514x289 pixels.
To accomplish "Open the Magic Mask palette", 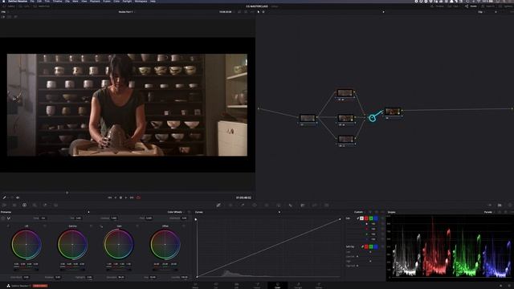I will tap(279, 206).
